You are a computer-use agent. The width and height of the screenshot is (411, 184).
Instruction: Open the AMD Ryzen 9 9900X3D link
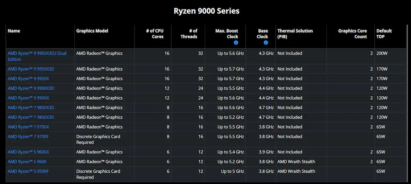[x=31, y=88]
